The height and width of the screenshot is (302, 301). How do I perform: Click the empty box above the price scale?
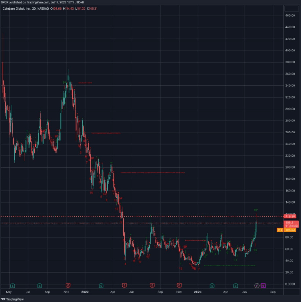[x=291, y=9]
